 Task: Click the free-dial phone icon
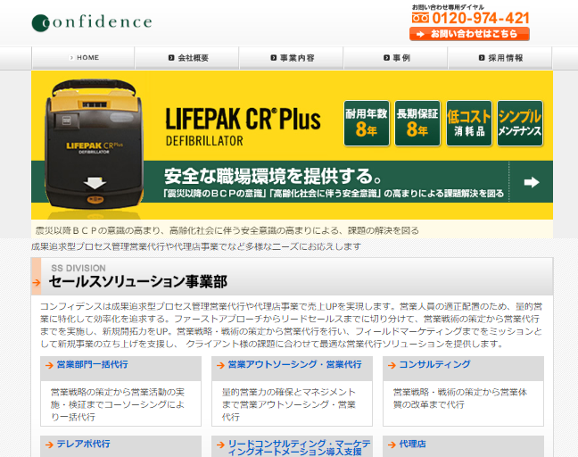click(420, 18)
